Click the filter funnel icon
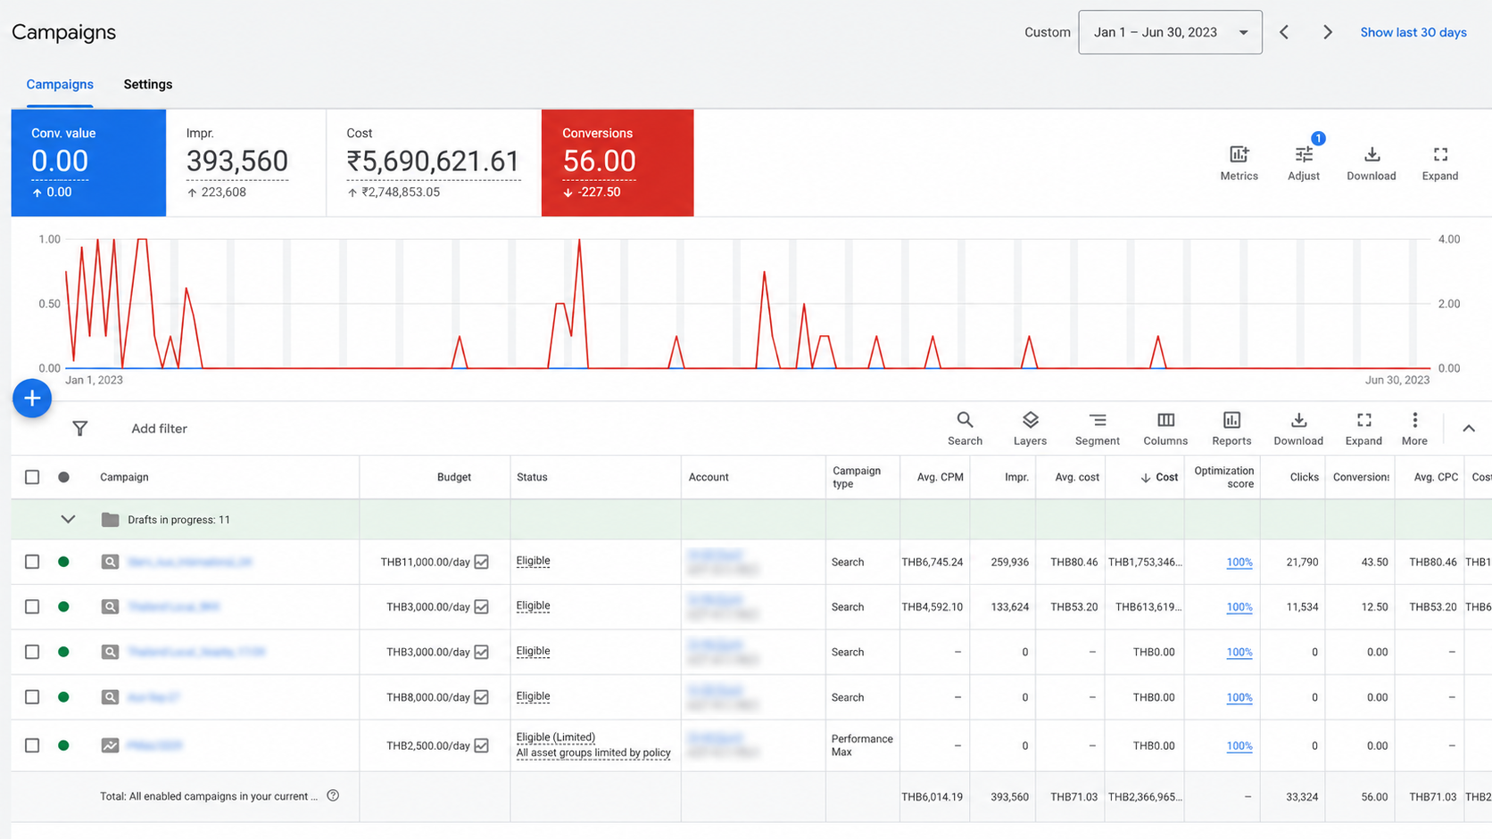The height and width of the screenshot is (839, 1492). coord(80,429)
